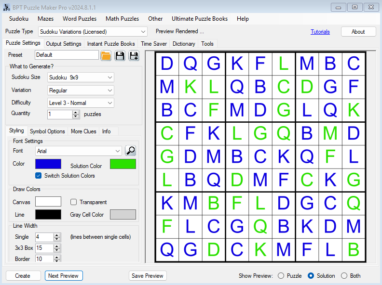Click the sudoku solution preview image
The width and height of the screenshot is (382, 285).
260,157
